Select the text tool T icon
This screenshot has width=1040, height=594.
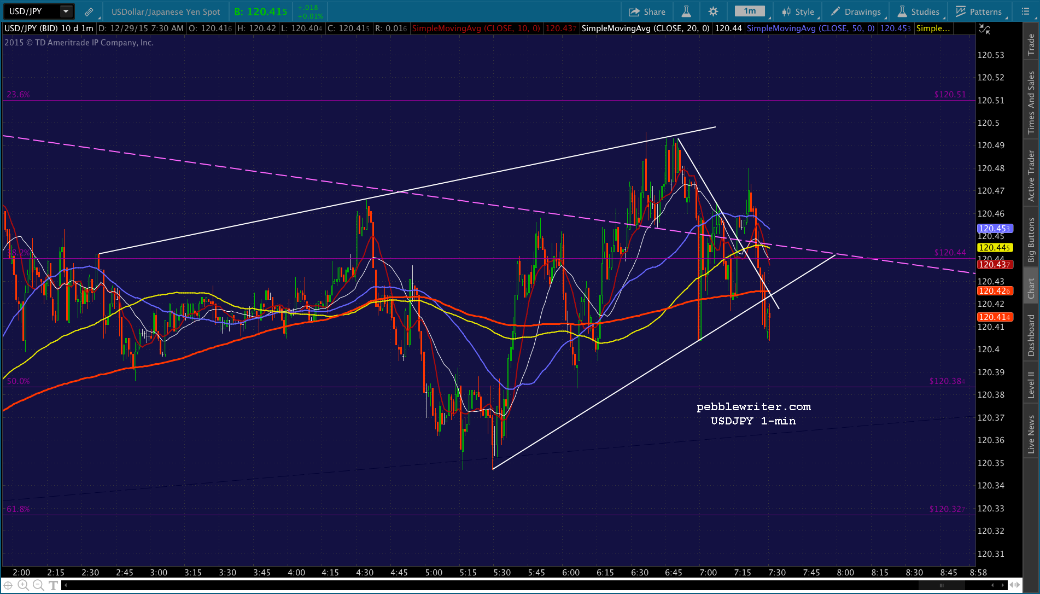[x=53, y=585]
